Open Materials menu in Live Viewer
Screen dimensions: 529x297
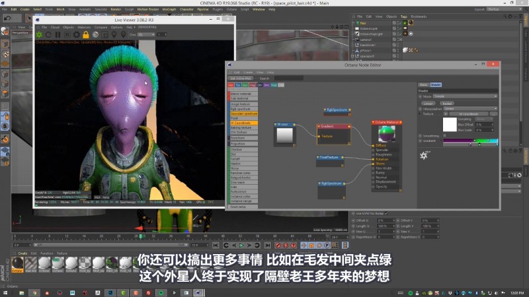point(84,27)
